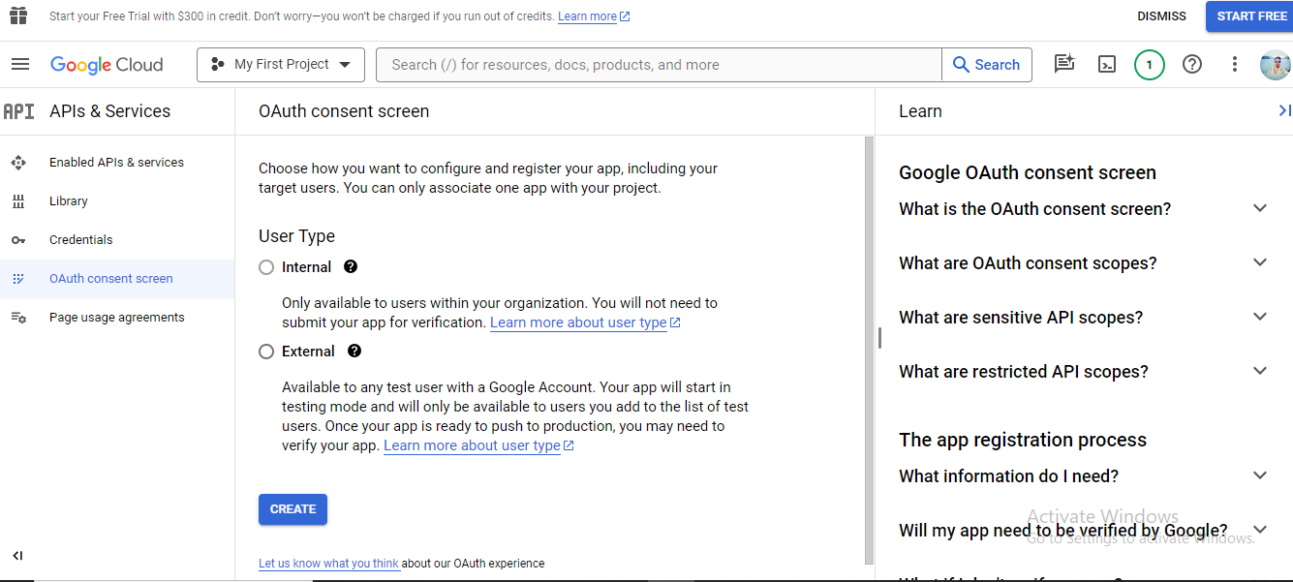Collapse the left navigation sidebar
The width and height of the screenshot is (1293, 582).
[x=17, y=555]
